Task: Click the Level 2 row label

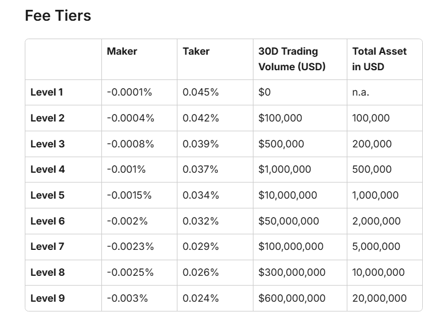Action: pos(47,118)
